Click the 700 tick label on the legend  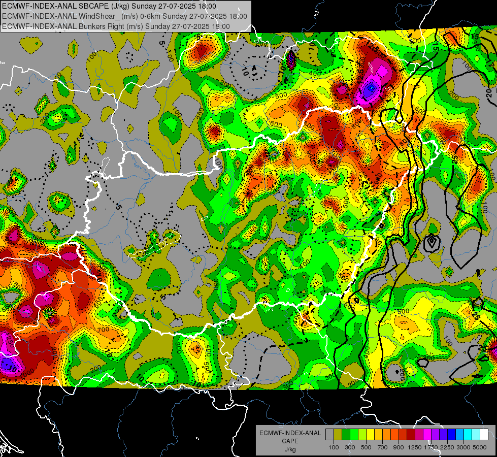[383, 447]
